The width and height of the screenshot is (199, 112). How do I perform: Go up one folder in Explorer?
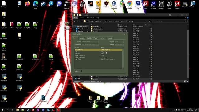click(x=82, y=21)
